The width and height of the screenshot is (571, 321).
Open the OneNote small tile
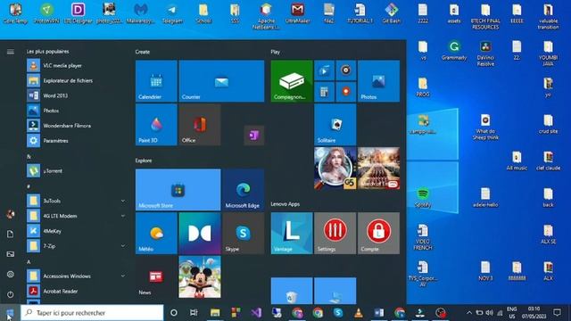coord(253,136)
